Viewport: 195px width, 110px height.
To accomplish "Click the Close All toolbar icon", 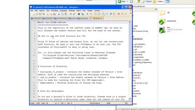I will tap(51, 14).
